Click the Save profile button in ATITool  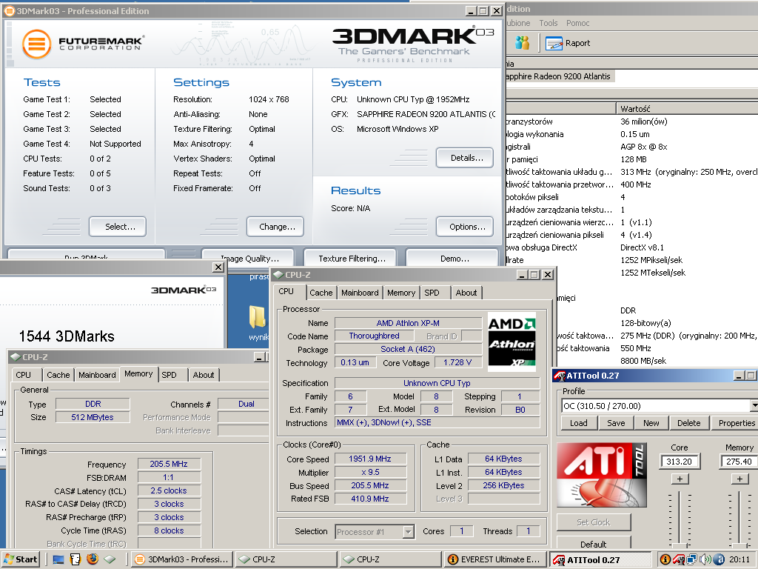(616, 423)
